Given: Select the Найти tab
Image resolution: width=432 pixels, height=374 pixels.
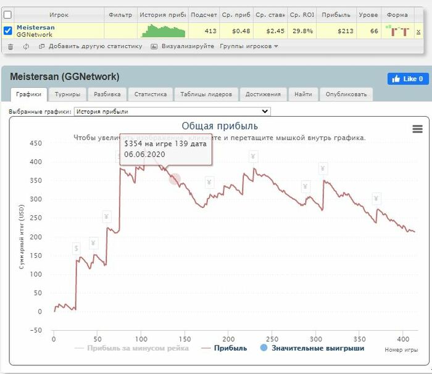Looking at the screenshot, I should [303, 94].
